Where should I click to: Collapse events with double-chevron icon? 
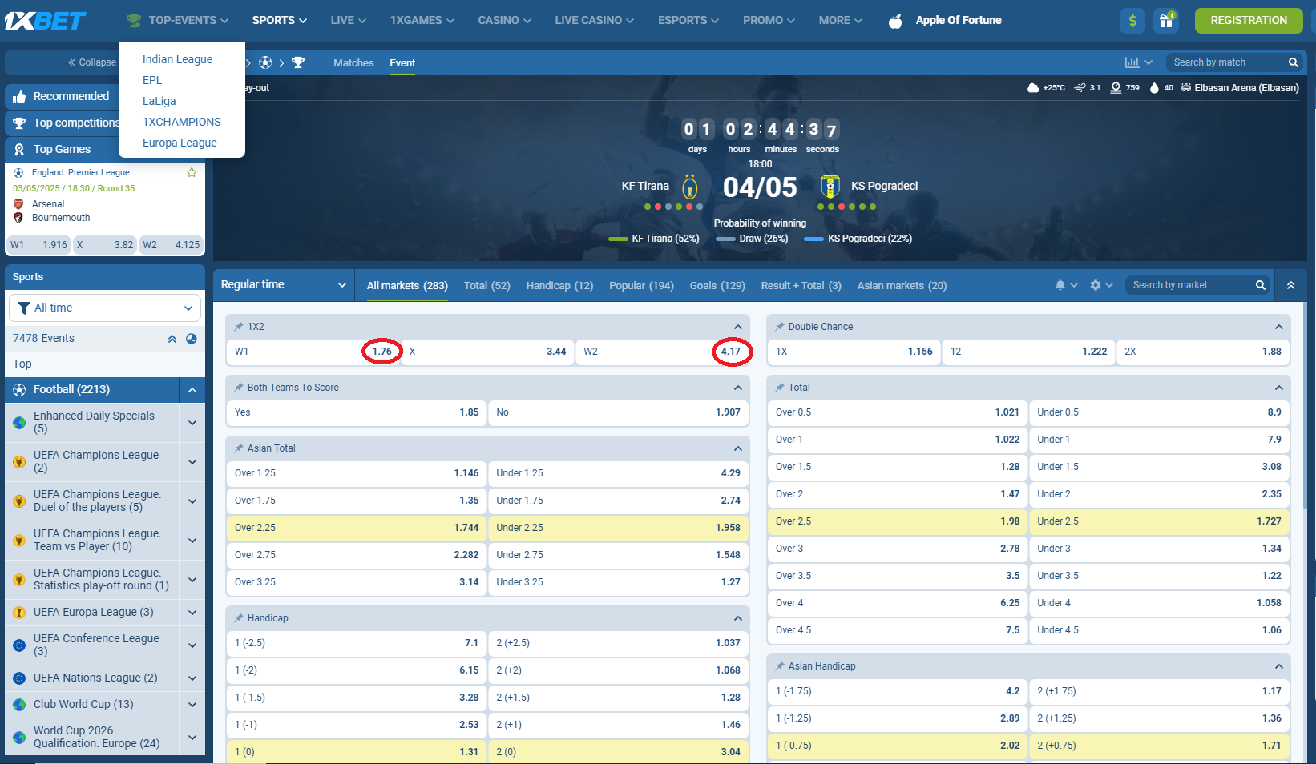[x=172, y=339]
